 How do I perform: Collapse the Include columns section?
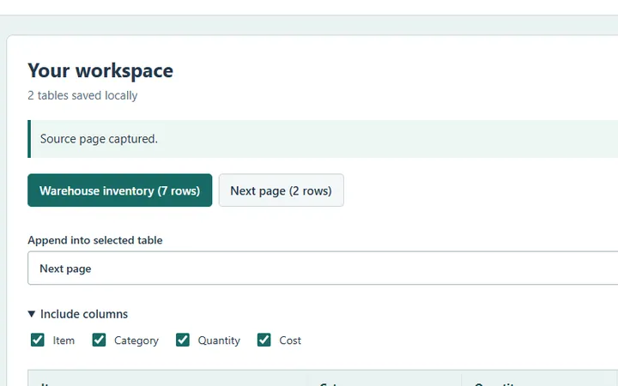click(78, 314)
